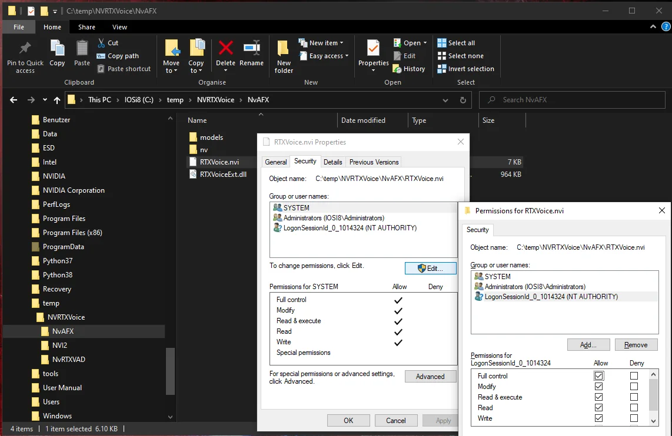
Task: Open the New item dropdown
Action: point(321,43)
